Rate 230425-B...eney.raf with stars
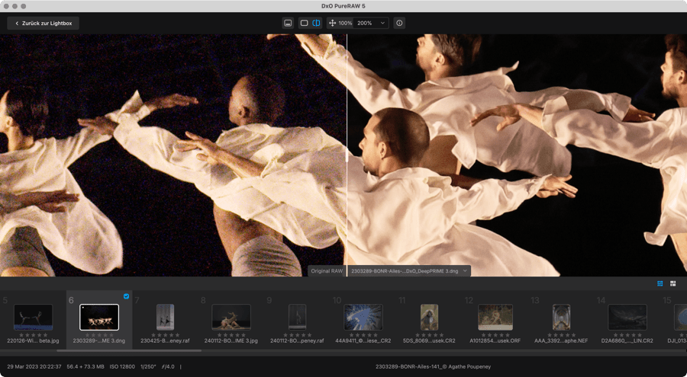 tap(165, 335)
